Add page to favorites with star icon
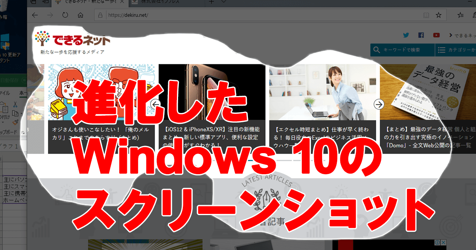 point(438,15)
